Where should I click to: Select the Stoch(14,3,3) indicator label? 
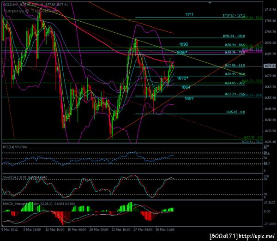(x=25, y=177)
